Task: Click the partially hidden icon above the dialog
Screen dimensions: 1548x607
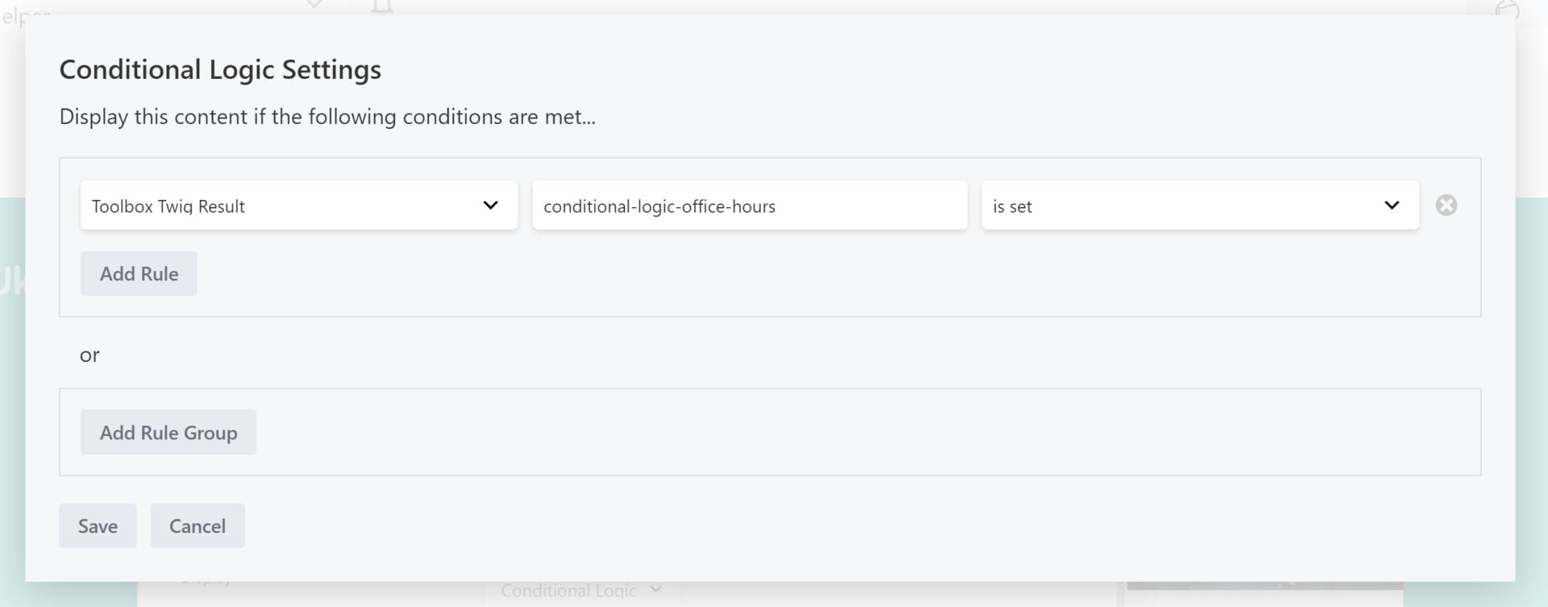Action: pos(382,6)
